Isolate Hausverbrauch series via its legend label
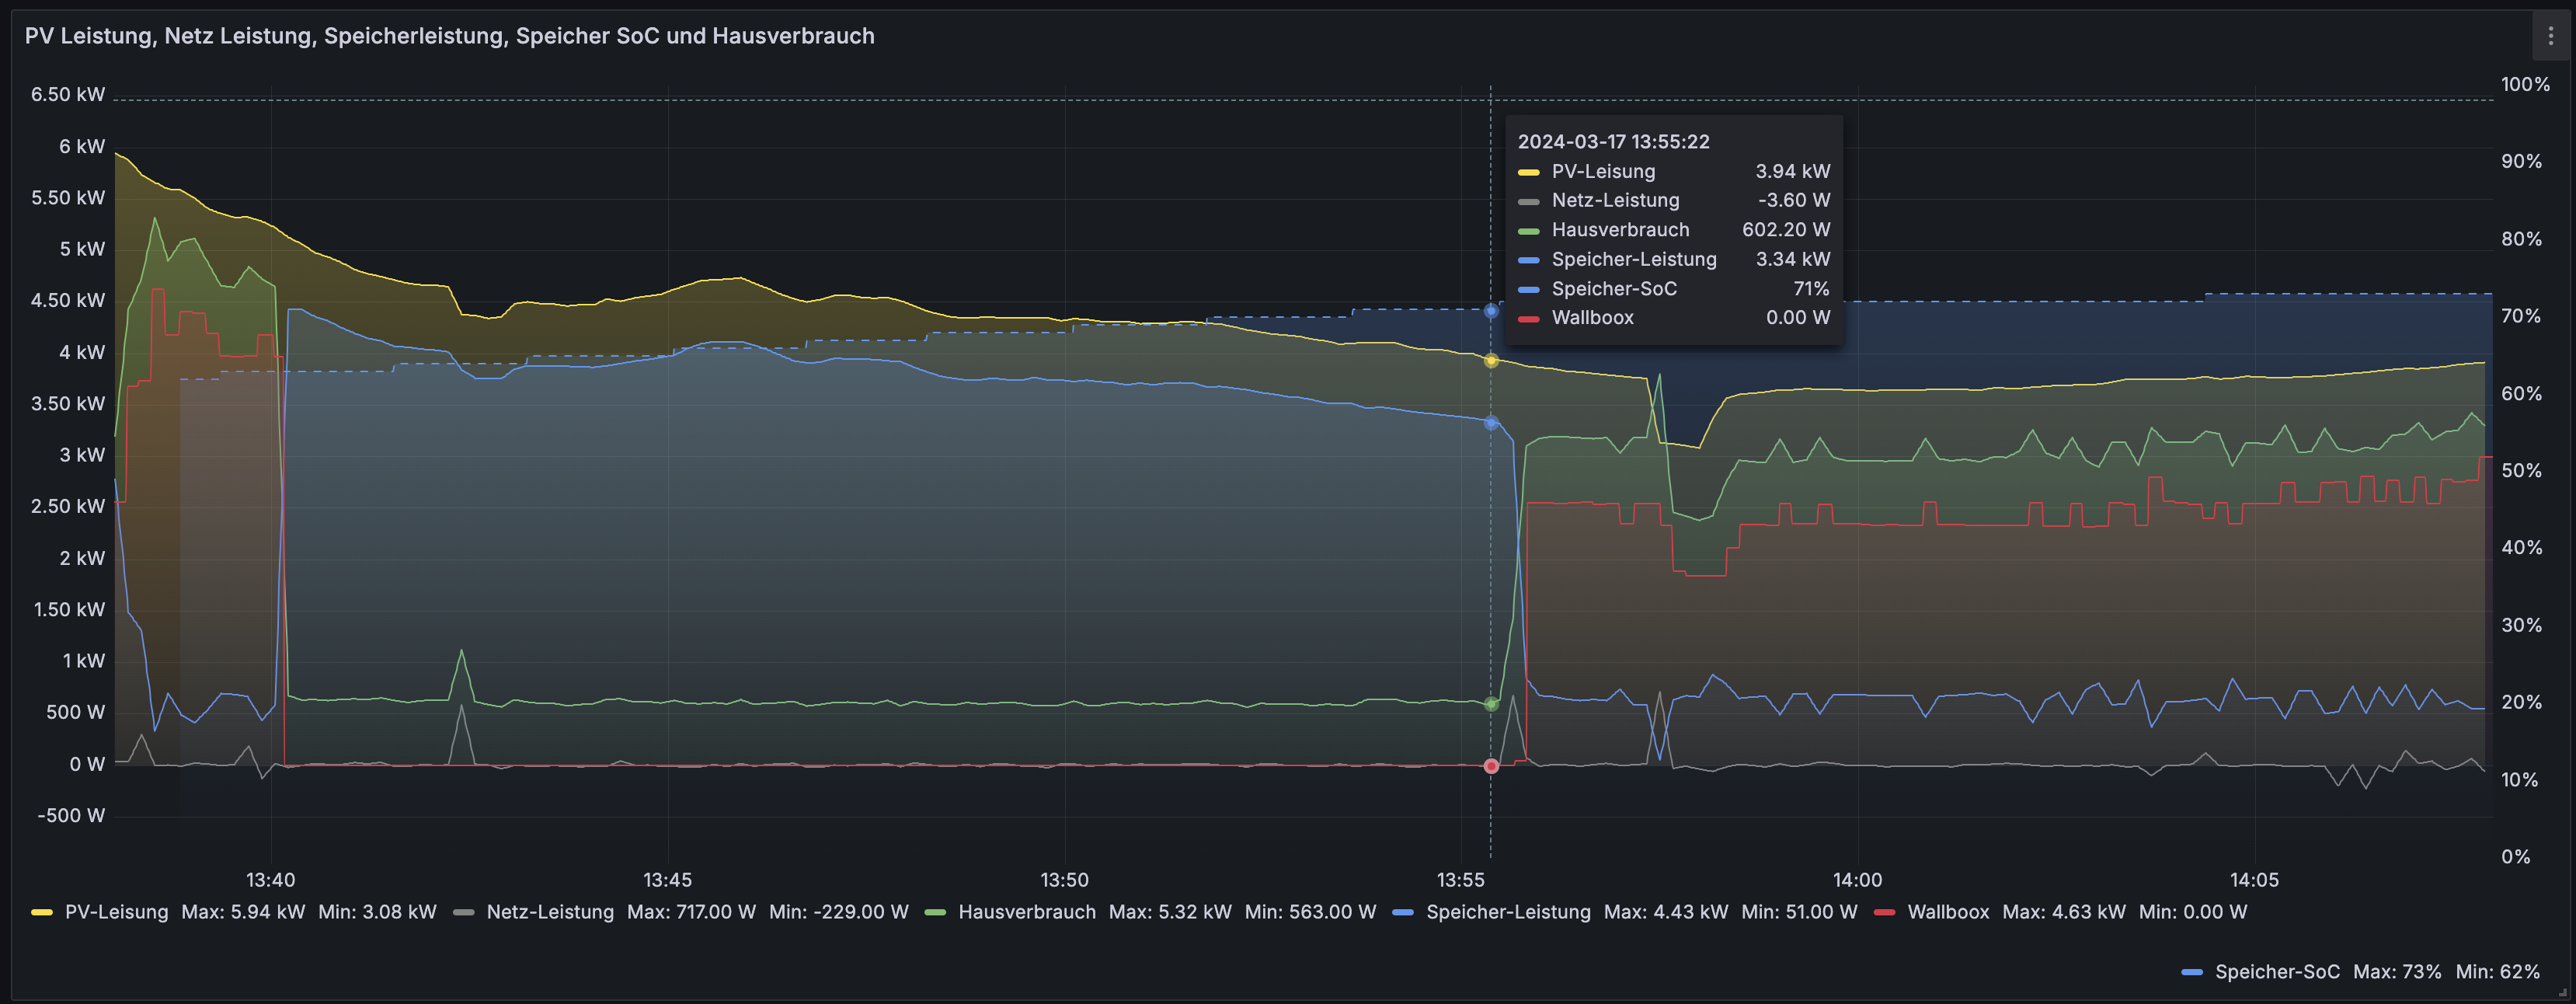2576x1004 pixels. (x=1026, y=912)
